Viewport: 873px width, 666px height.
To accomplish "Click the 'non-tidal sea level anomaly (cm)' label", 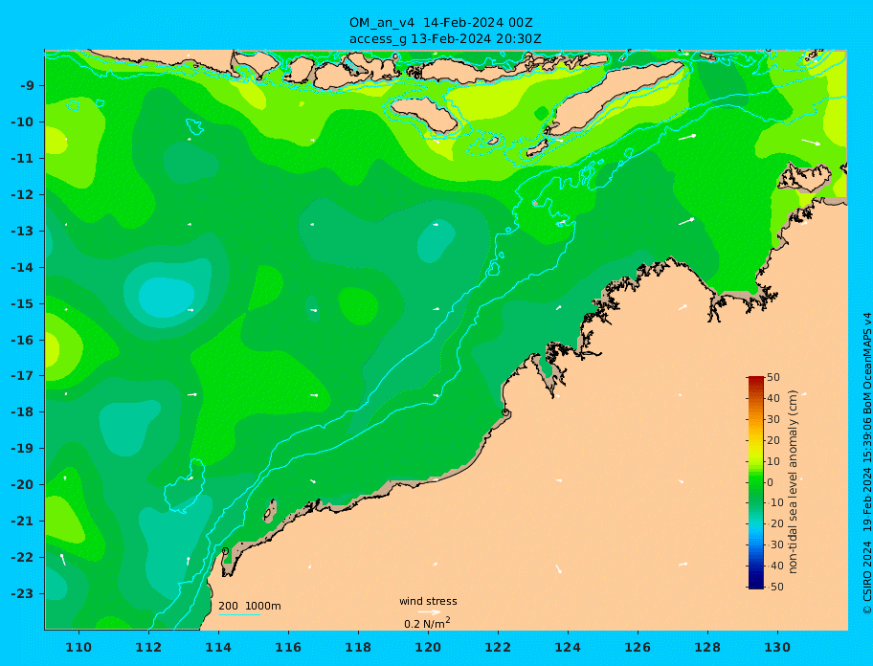I will click(x=794, y=482).
